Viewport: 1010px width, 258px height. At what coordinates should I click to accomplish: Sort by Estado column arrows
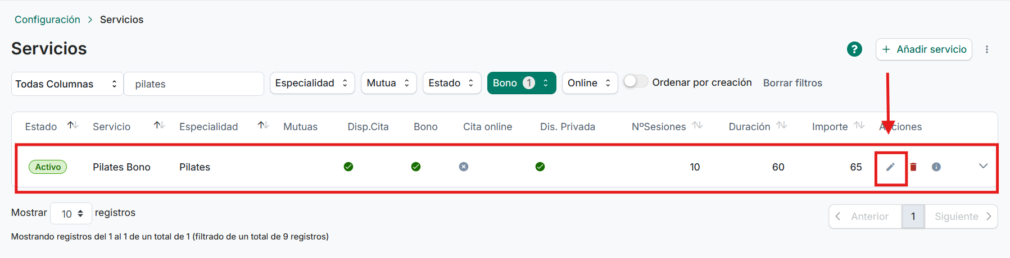tap(73, 126)
